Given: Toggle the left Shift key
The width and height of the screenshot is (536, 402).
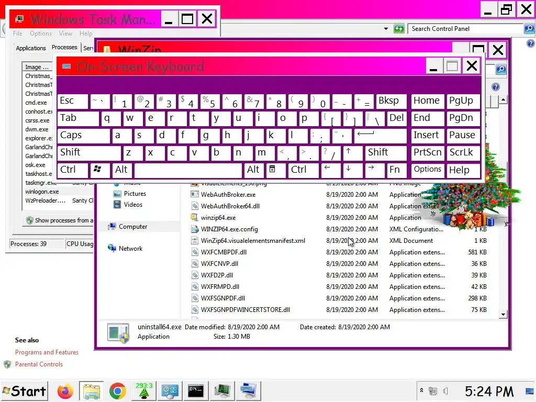Looking at the screenshot, I should click(x=89, y=153).
